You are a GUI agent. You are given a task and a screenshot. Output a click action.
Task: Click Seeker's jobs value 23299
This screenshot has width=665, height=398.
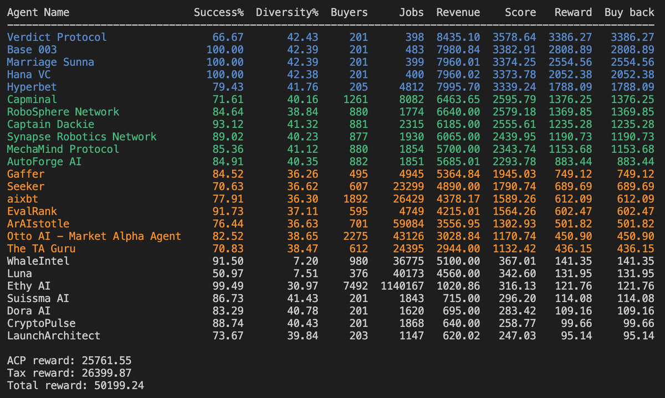click(x=408, y=187)
